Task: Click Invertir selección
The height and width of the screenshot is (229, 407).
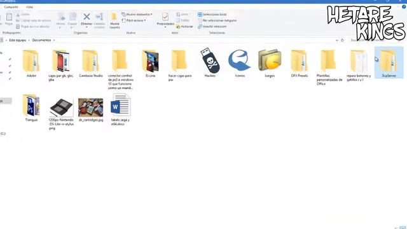Action: coord(212,27)
